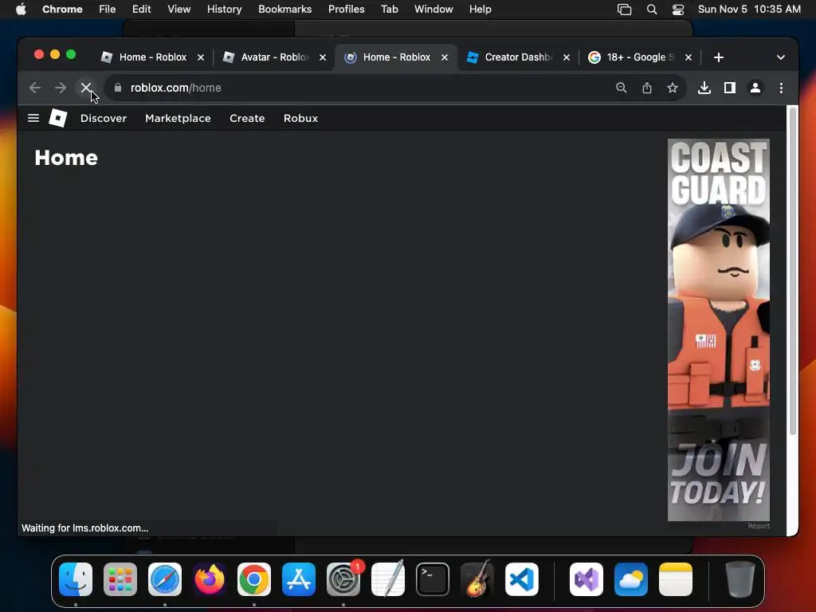Open Marketplace in the Roblox navigation
Viewport: 816px width, 612px height.
click(178, 118)
